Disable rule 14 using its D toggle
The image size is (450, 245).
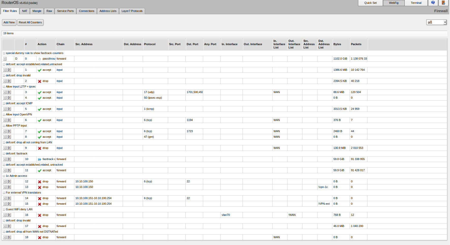[x=9, y=198]
